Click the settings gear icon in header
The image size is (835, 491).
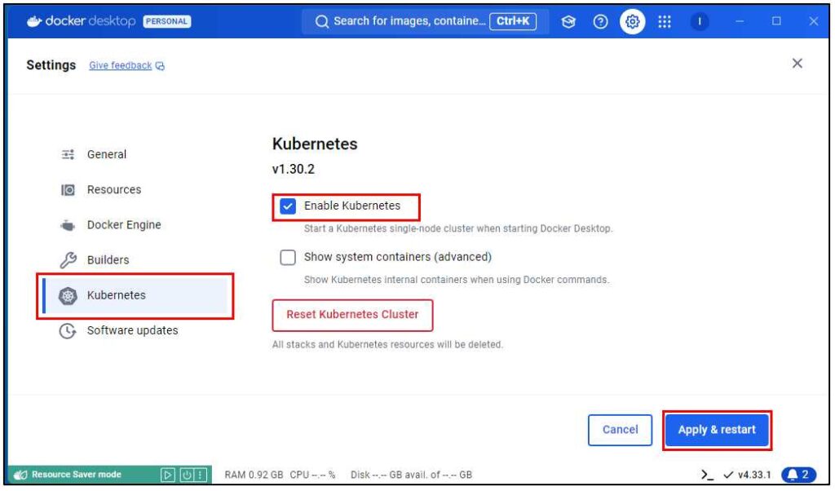point(630,22)
